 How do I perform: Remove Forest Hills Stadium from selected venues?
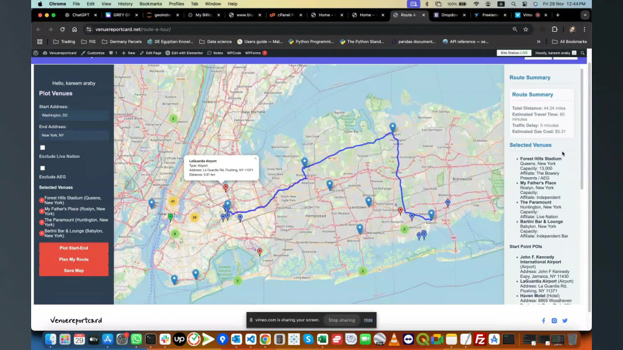pos(42,200)
